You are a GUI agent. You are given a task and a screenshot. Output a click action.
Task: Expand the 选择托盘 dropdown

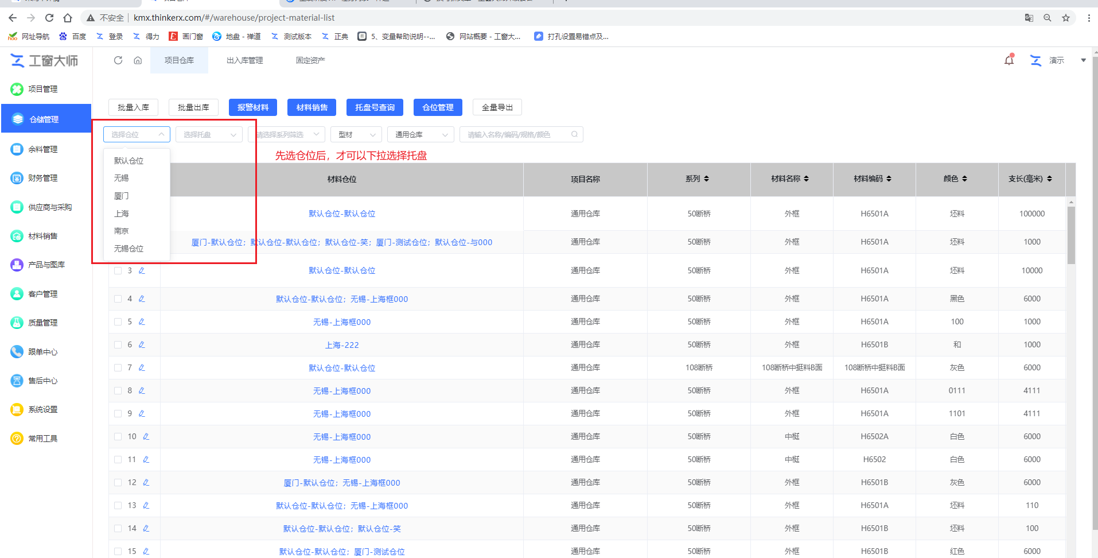(209, 135)
